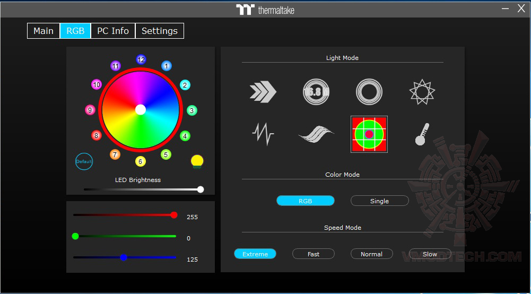Select the concentric rings light mode icon
The width and height of the screenshot is (531, 294).
click(x=369, y=92)
